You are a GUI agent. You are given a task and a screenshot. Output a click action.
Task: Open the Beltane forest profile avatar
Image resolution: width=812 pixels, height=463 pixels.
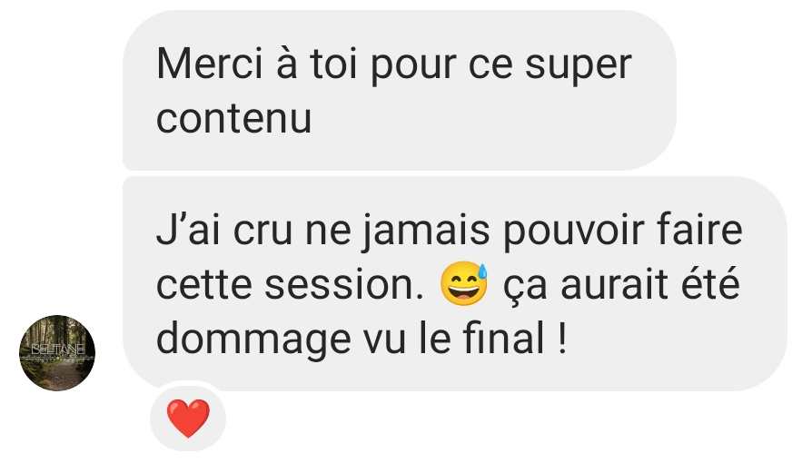tap(57, 352)
